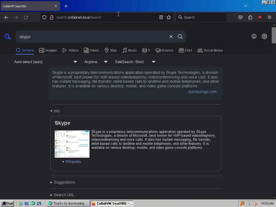Open the Anytime time range dropdown
The image size is (276, 207).
click(x=96, y=62)
